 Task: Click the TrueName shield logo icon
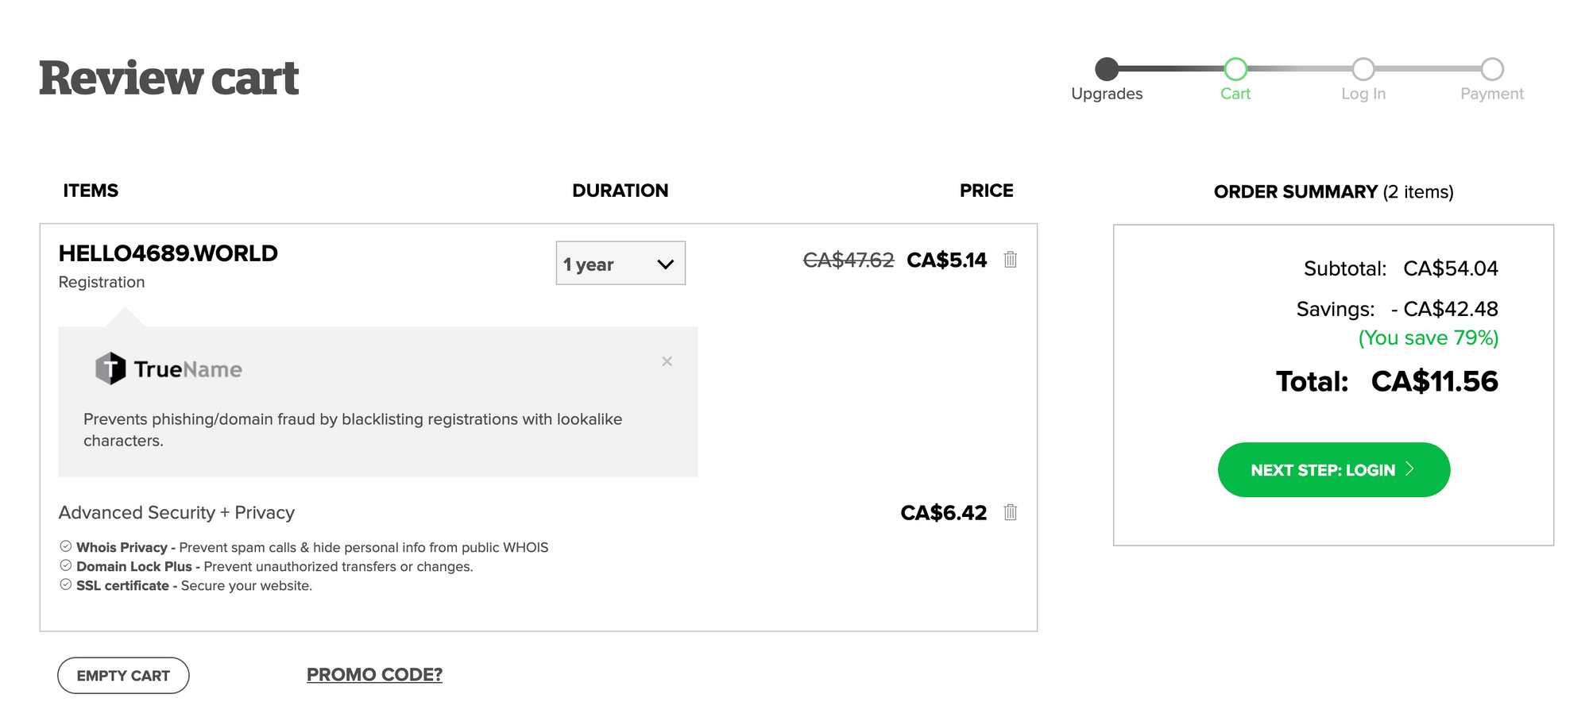(110, 368)
